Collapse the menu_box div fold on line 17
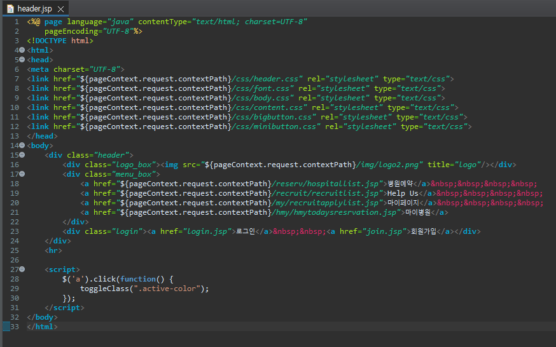The height and width of the screenshot is (347, 556). tap(22, 174)
